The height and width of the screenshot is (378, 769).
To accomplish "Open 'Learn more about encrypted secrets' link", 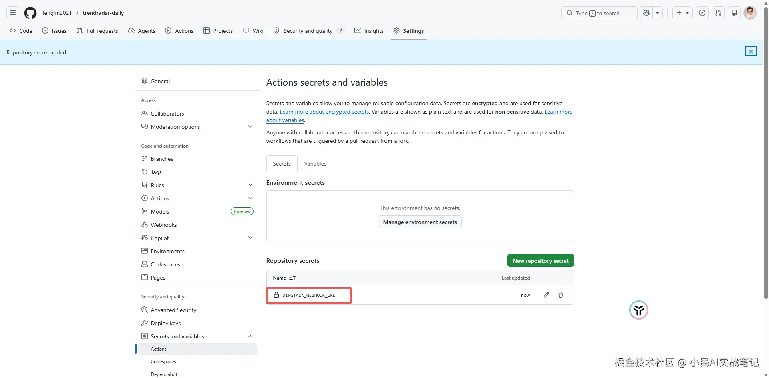I will 324,112.
